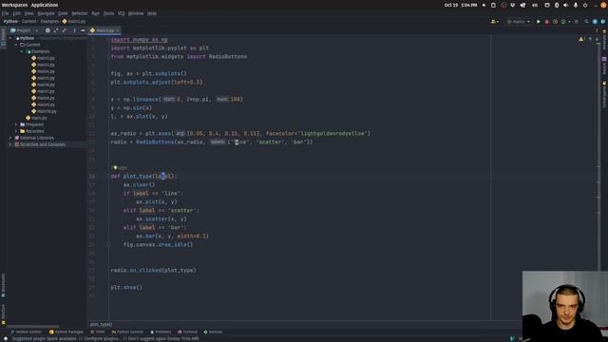This screenshot has height=342, width=608.
Task: Open the Version Control tool window
Action: pos(26,332)
